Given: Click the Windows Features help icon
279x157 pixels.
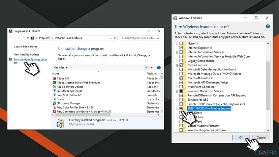Looking at the screenshot, I should (x=268, y=27).
